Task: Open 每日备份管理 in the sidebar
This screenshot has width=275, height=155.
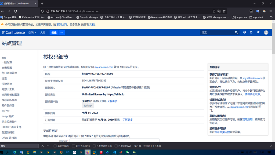Action: coord(9,73)
